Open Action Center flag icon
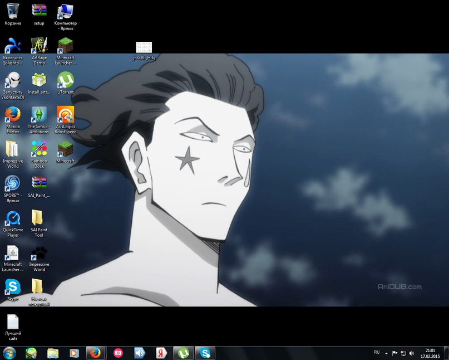Image resolution: width=449 pixels, height=360 pixels. [x=394, y=353]
